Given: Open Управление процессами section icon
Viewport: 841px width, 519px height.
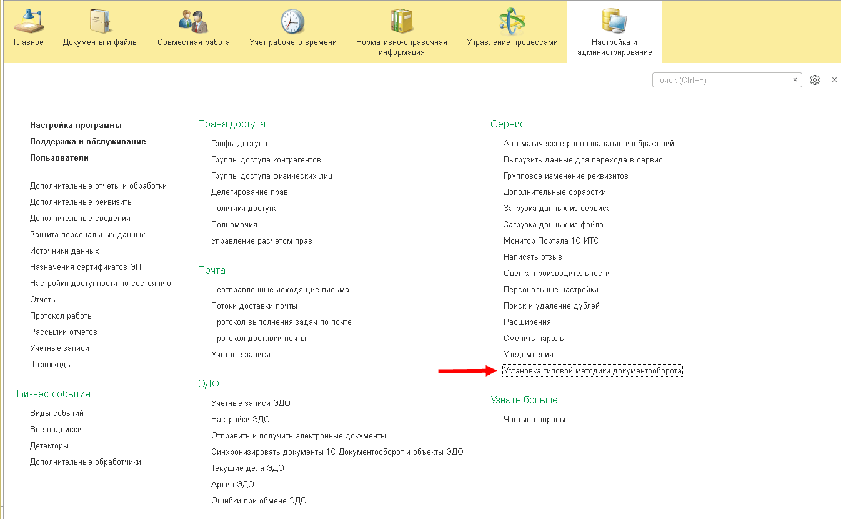Looking at the screenshot, I should pyautogui.click(x=512, y=22).
